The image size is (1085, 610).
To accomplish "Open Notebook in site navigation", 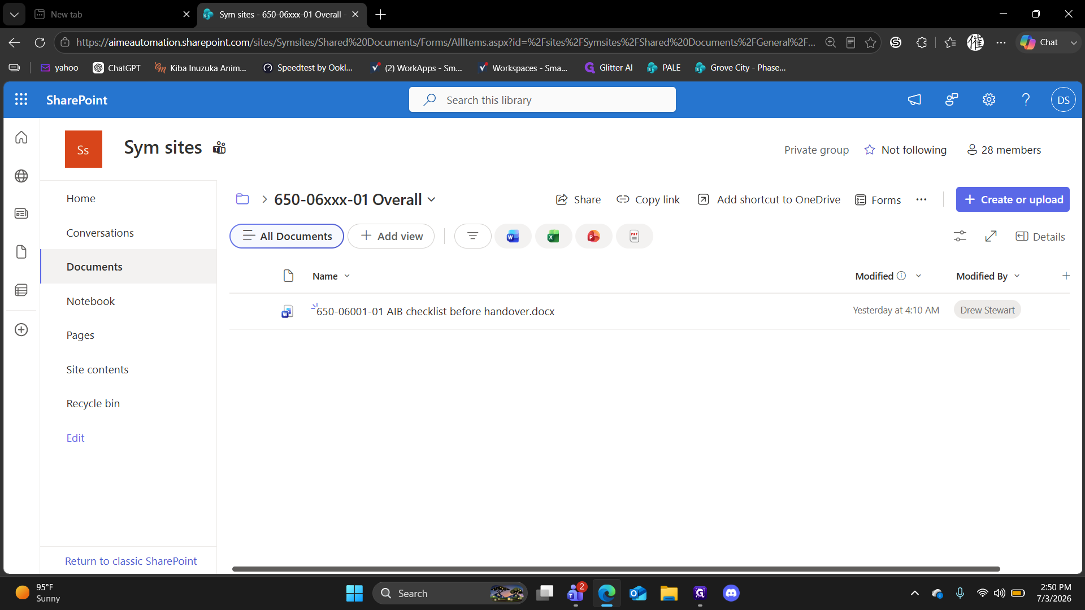I will 90,301.
